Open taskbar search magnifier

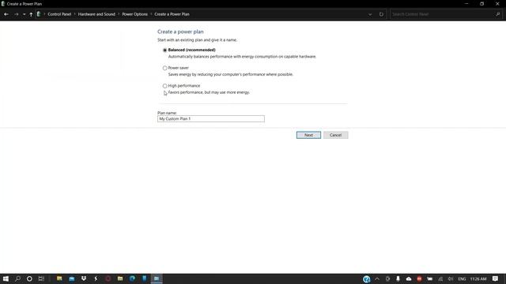17,278
